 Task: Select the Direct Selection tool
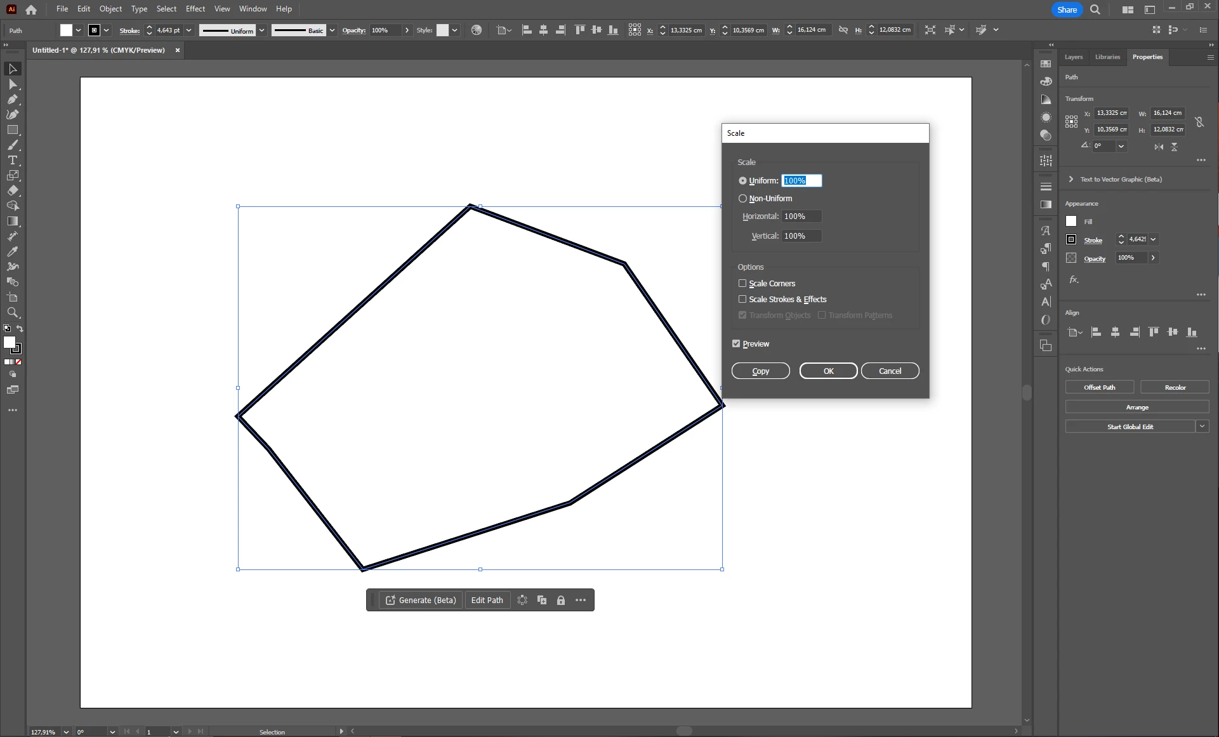[12, 84]
